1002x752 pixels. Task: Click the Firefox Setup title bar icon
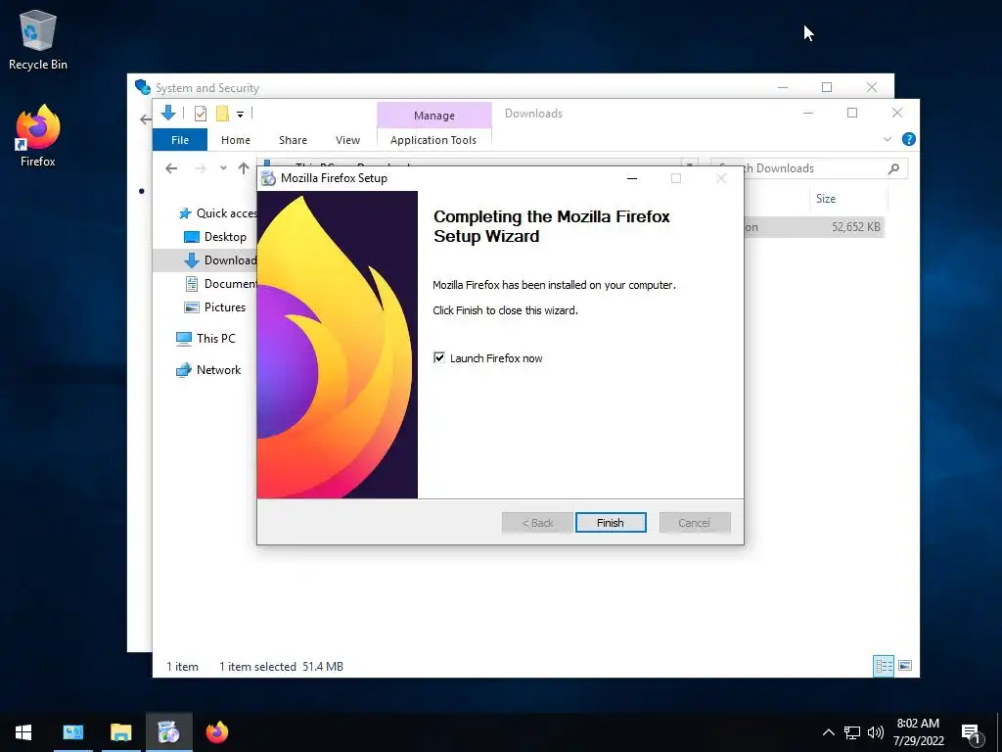(x=269, y=178)
